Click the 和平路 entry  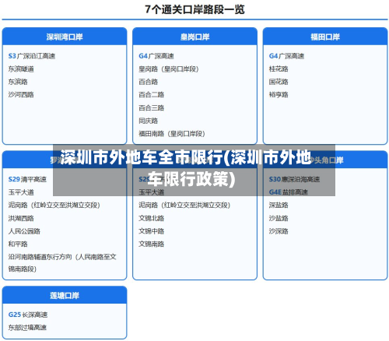point(18,244)
